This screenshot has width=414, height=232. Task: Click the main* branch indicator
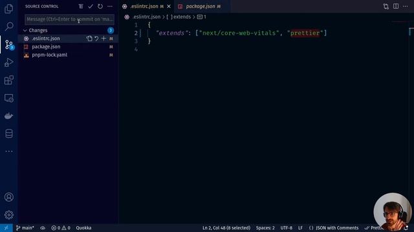click(x=25, y=227)
